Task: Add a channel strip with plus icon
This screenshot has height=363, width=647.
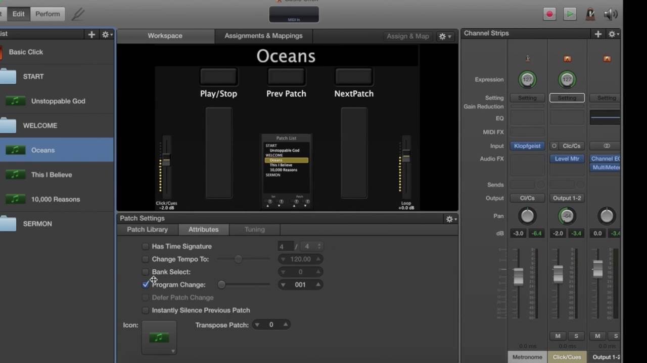Action: [x=598, y=34]
